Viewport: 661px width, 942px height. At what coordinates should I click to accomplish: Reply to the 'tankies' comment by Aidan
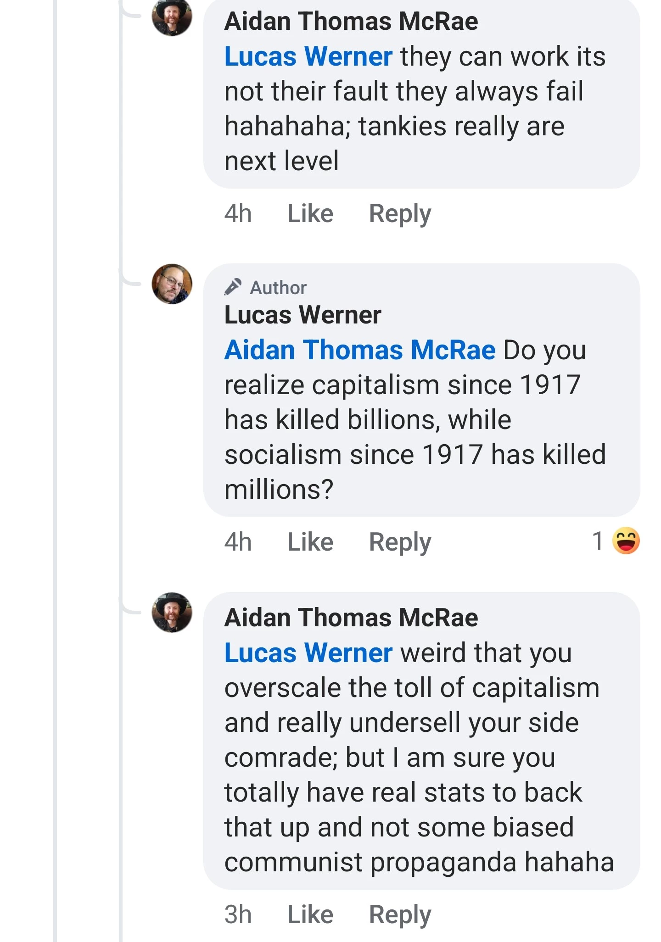(x=400, y=213)
